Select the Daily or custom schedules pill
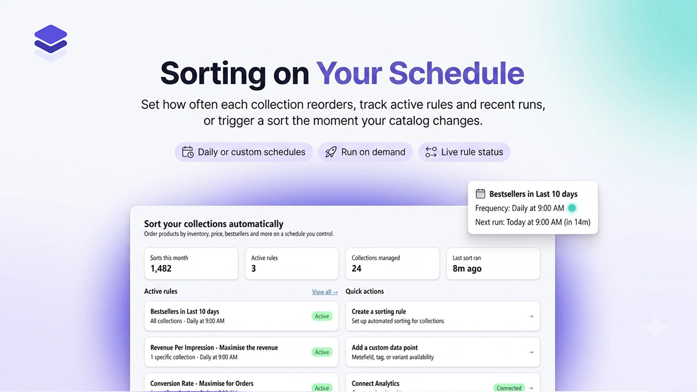This screenshot has width=697, height=392. pos(244,152)
